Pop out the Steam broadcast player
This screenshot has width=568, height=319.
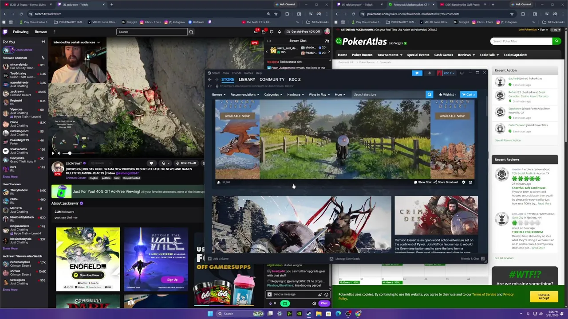(470, 182)
